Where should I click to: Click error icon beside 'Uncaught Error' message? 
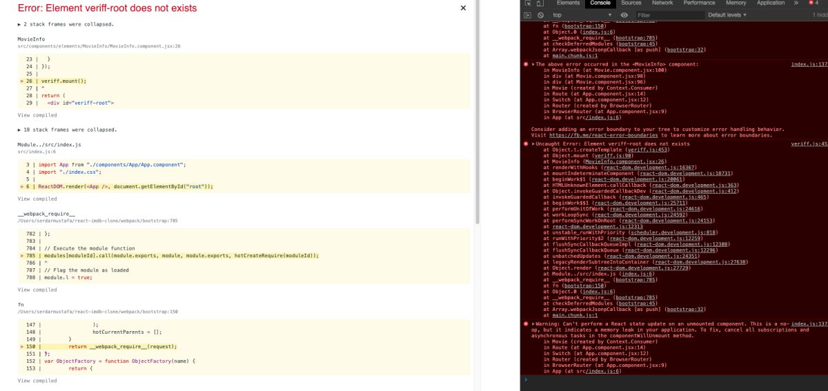pyautogui.click(x=526, y=143)
